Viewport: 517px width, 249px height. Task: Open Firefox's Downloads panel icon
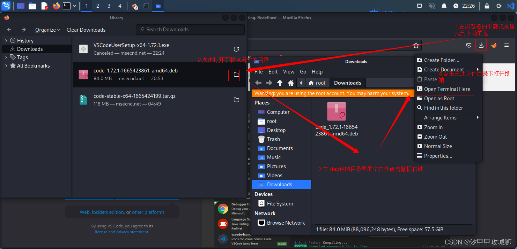(x=481, y=45)
